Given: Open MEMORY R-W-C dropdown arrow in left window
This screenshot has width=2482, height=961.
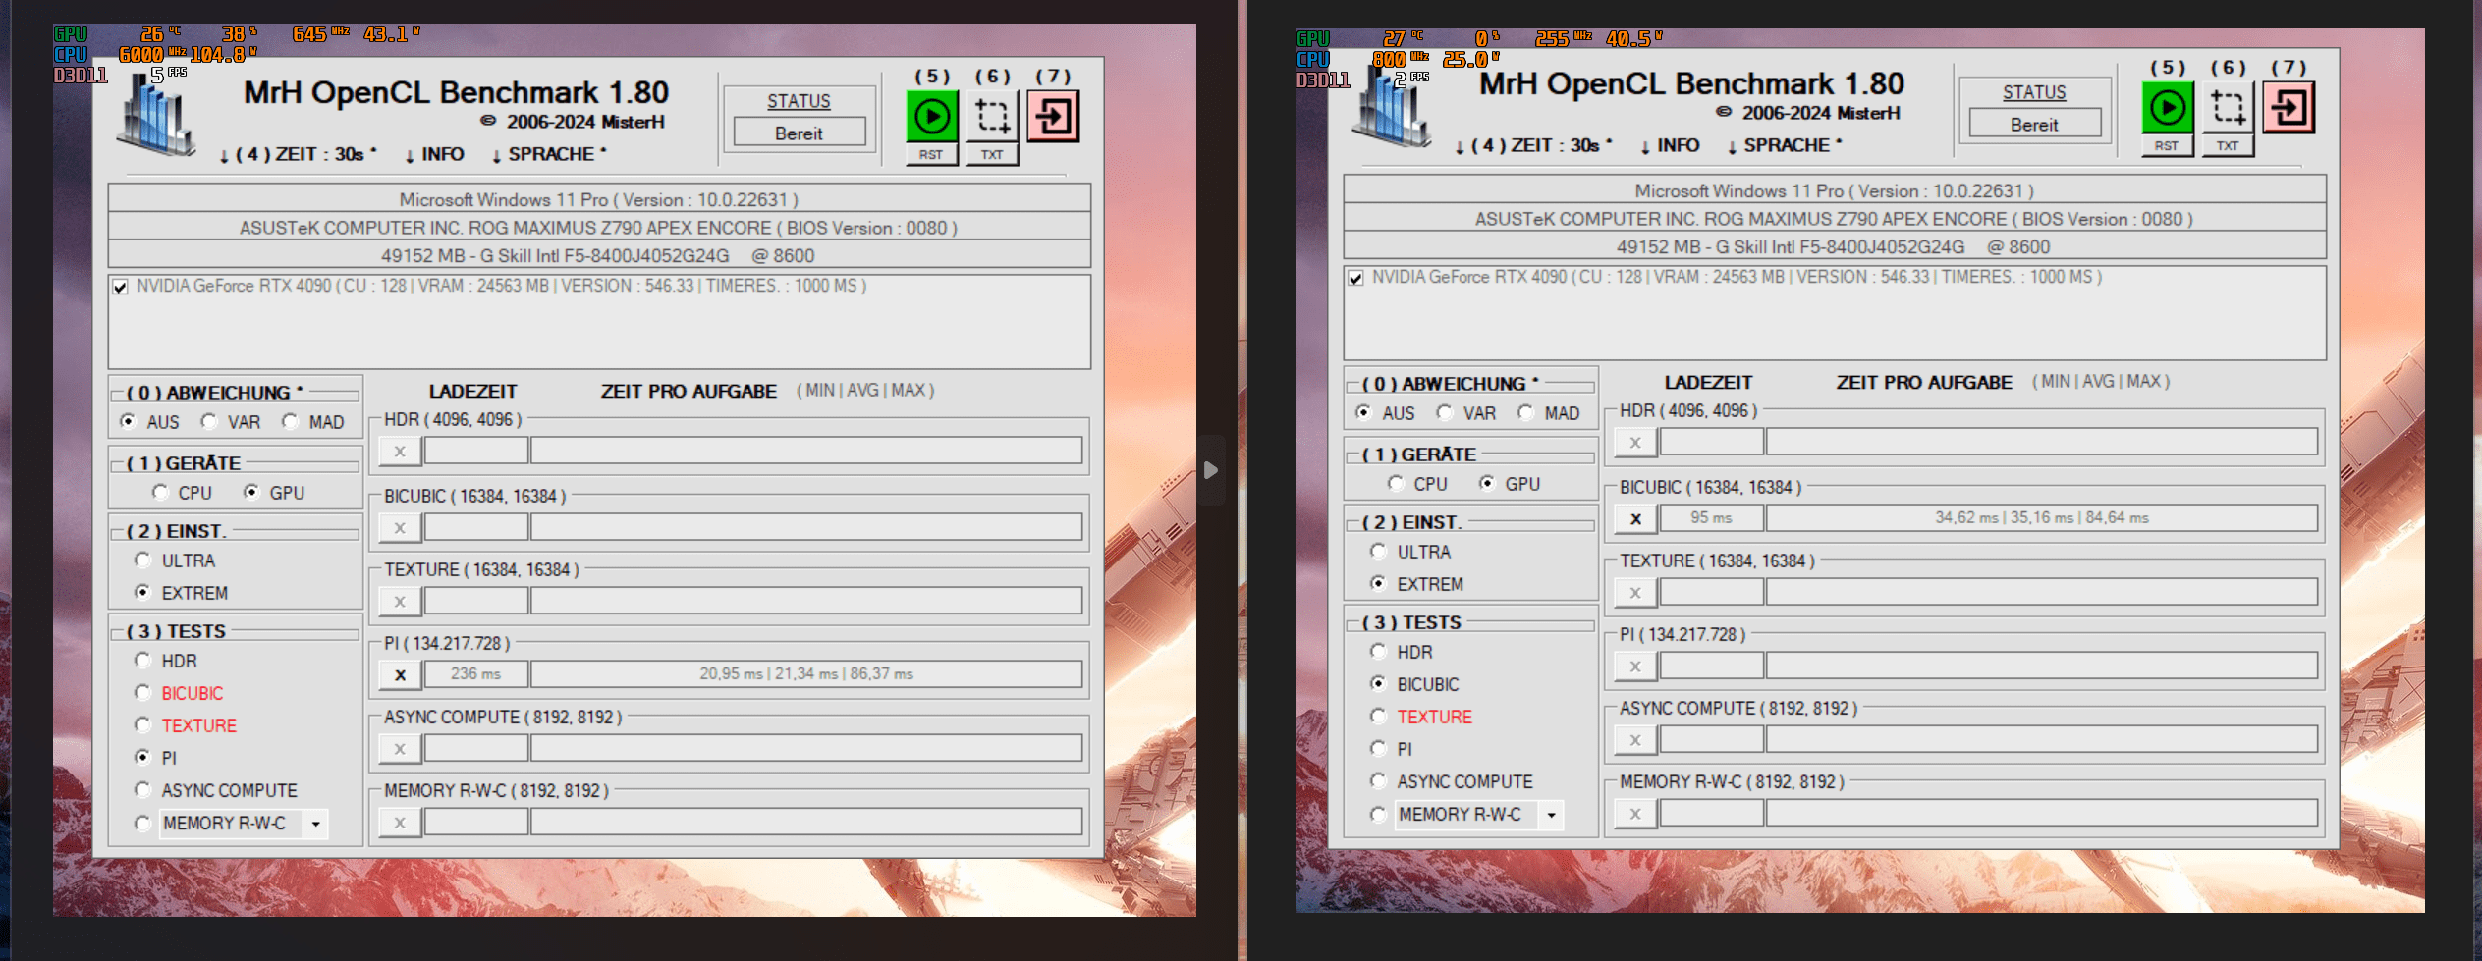Looking at the screenshot, I should tap(316, 824).
